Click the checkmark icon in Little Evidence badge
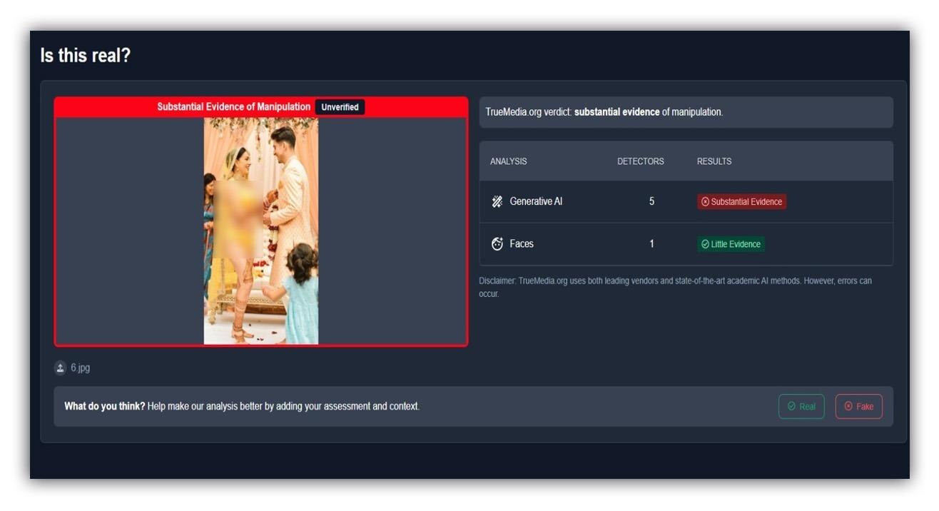Screen dimensions: 939x511 tap(705, 244)
